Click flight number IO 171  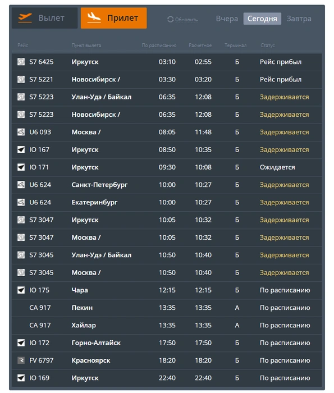(x=39, y=167)
